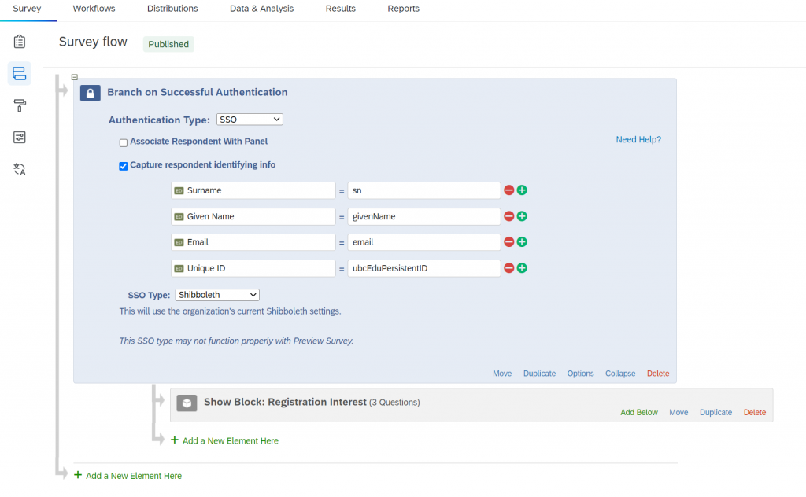
Task: Add a field after Unique ID row
Action: (522, 268)
